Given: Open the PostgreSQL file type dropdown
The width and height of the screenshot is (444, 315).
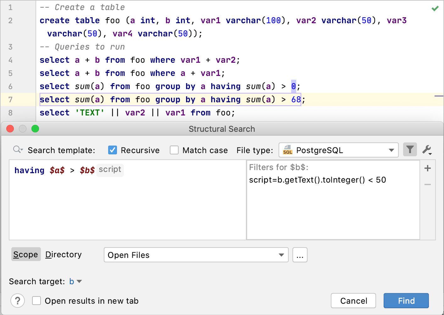Looking at the screenshot, I should coord(391,150).
